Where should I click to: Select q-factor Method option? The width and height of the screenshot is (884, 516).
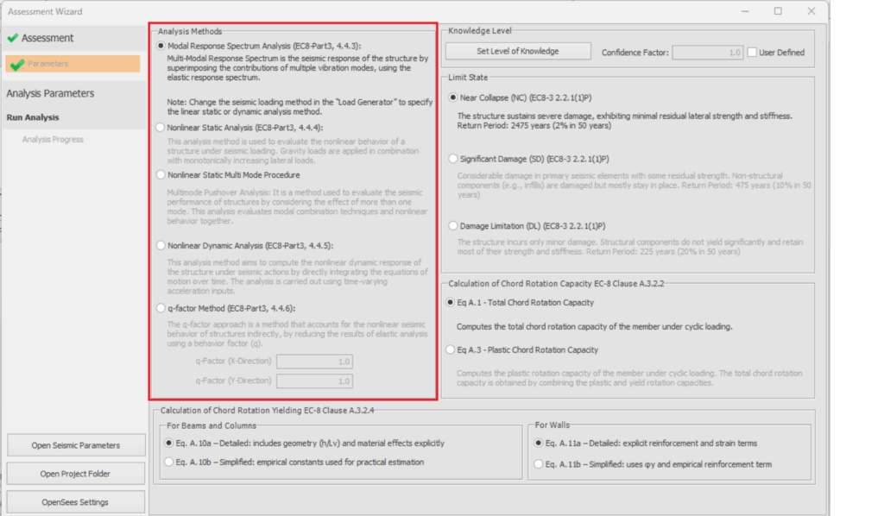point(161,307)
